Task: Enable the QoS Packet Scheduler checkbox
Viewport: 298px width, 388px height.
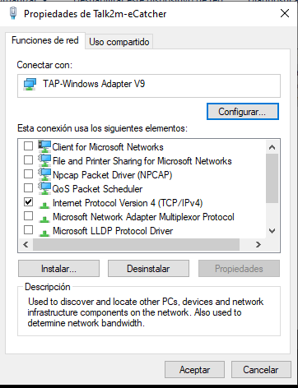Action: 28,188
